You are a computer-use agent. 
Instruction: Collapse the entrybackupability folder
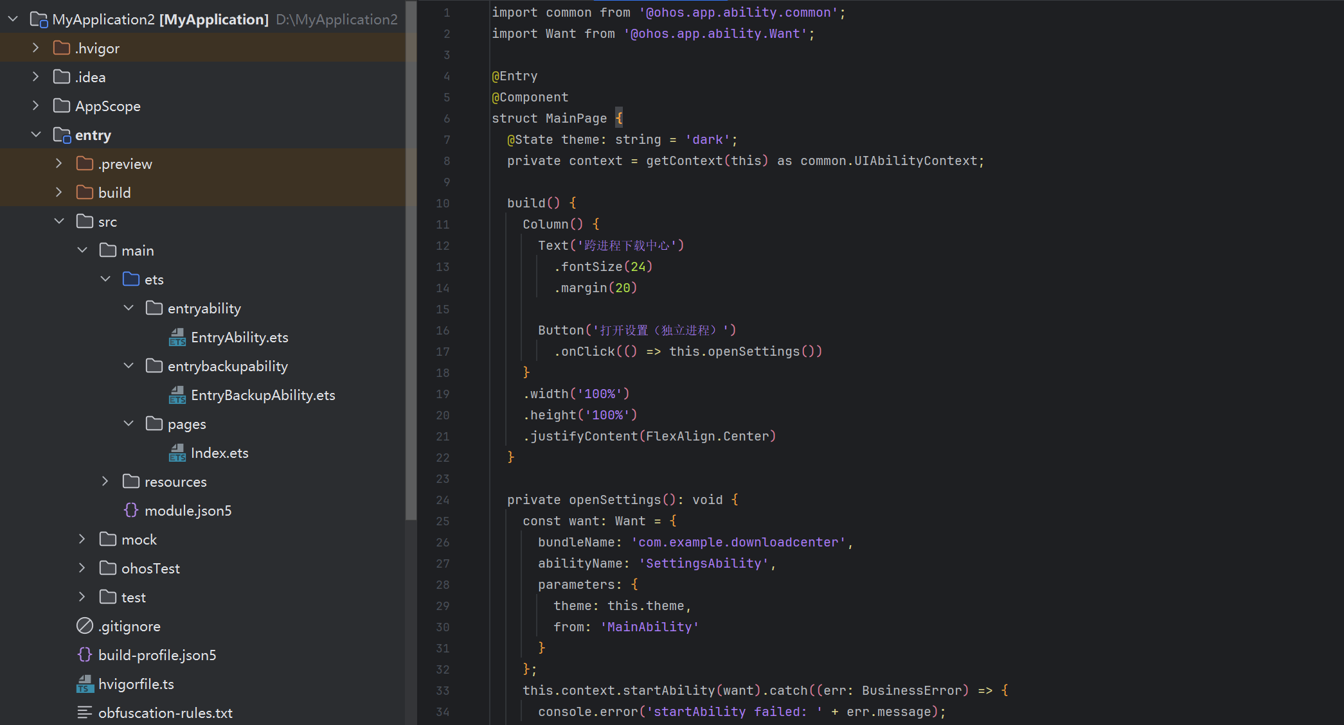coord(129,366)
